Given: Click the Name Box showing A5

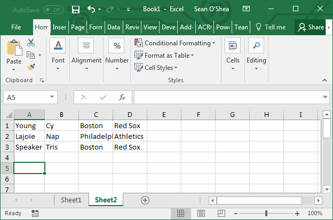Looking at the screenshot, I should [x=26, y=97].
